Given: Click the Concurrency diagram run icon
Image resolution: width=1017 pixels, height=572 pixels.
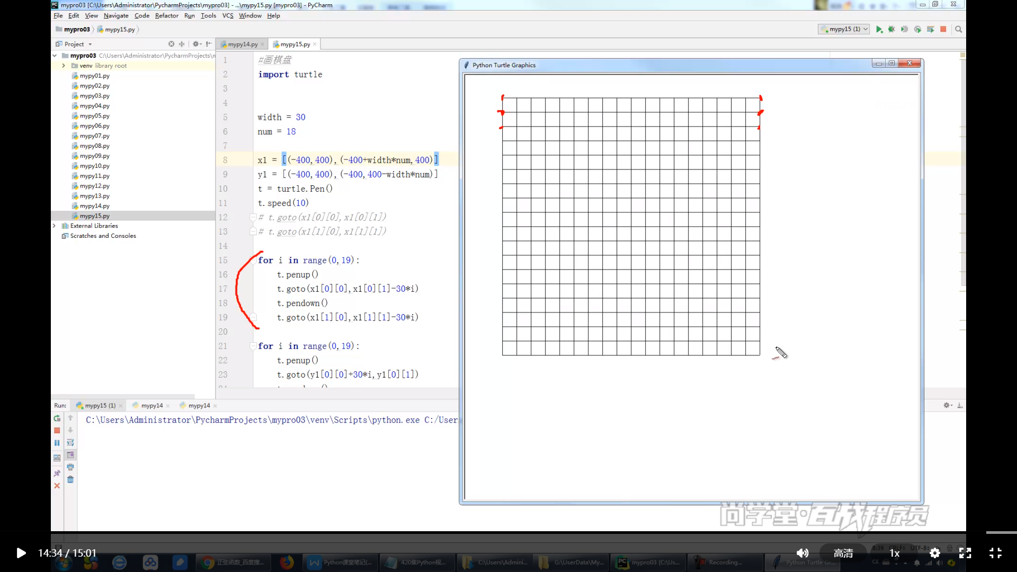Looking at the screenshot, I should click(930, 30).
